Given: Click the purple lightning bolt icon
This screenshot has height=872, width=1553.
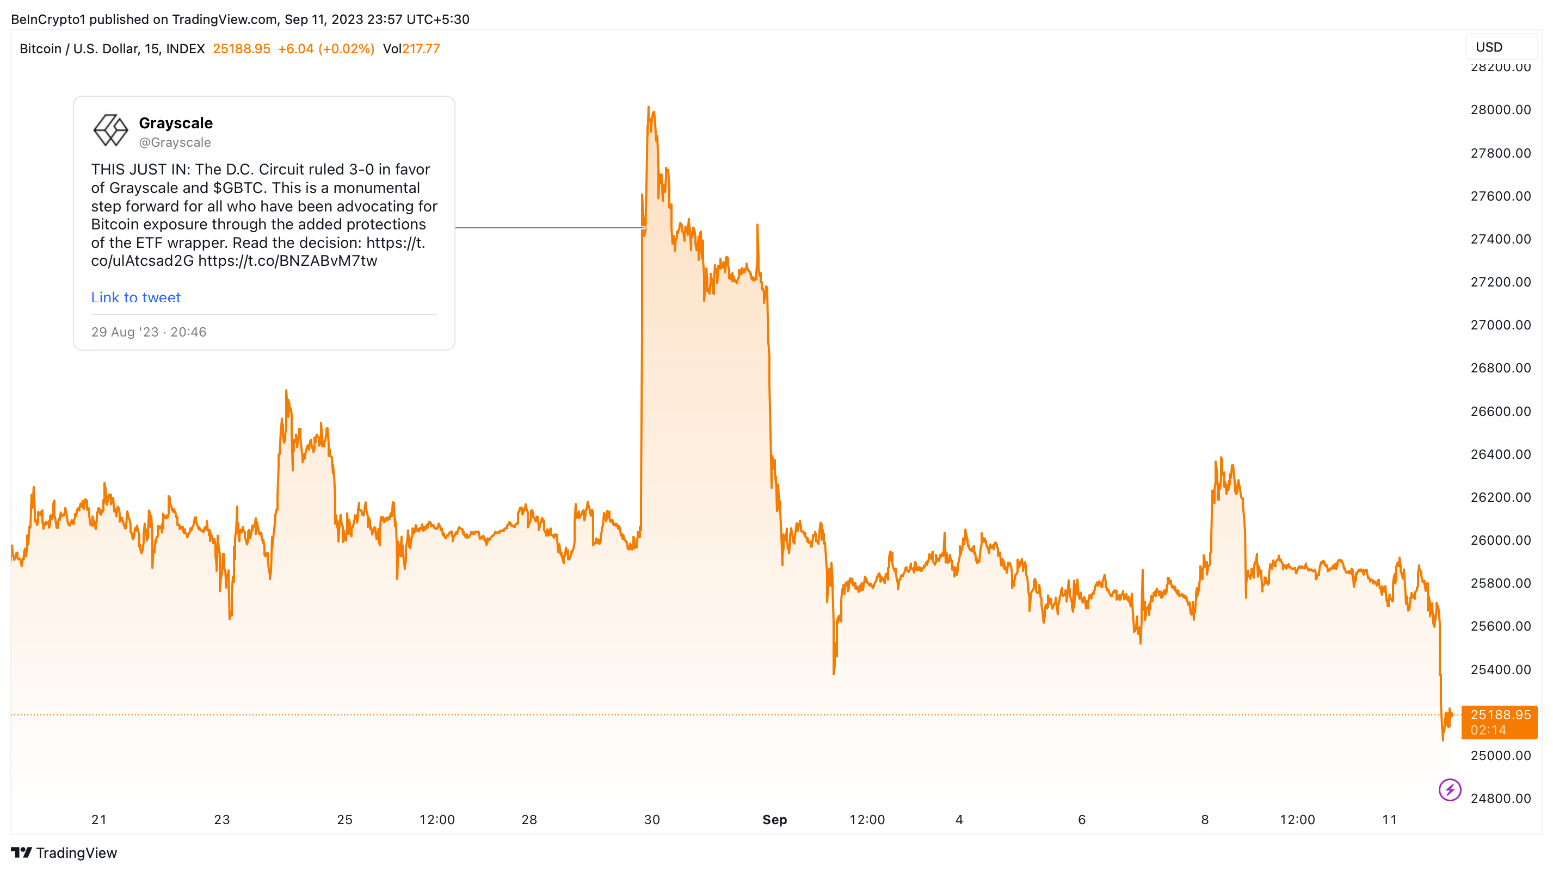Looking at the screenshot, I should [x=1449, y=789].
